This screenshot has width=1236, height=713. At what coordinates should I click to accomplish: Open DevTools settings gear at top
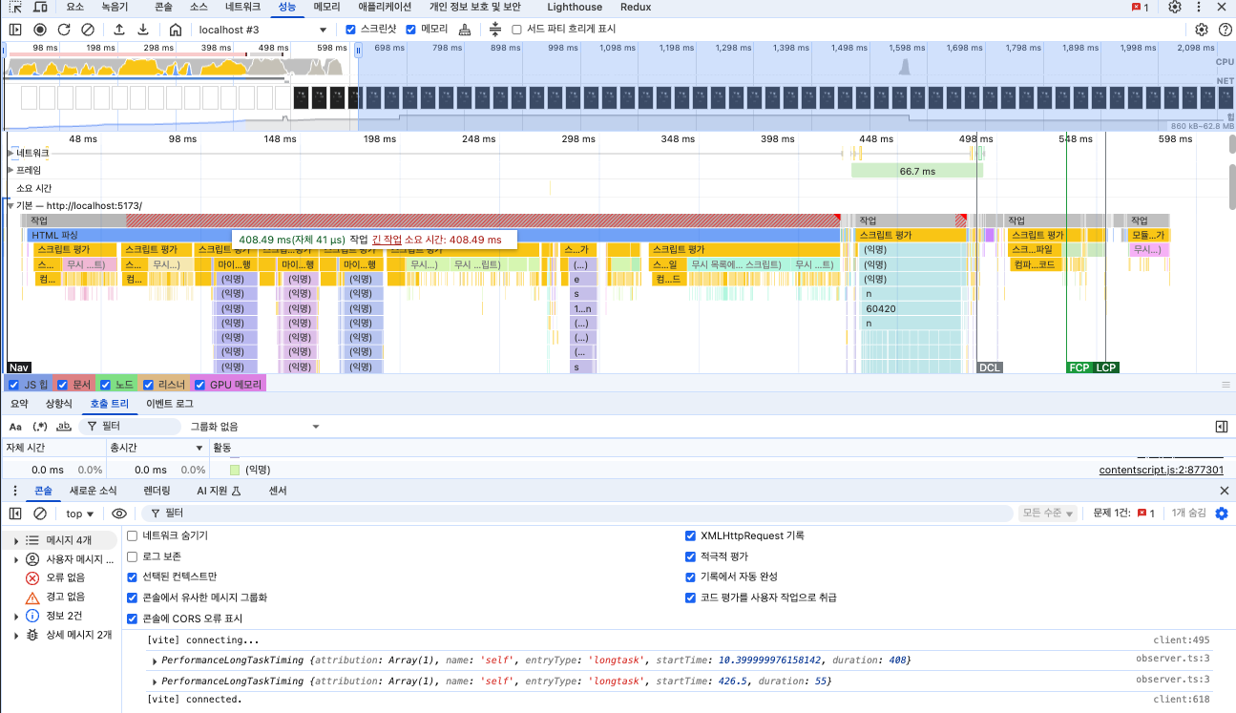click(x=1175, y=7)
